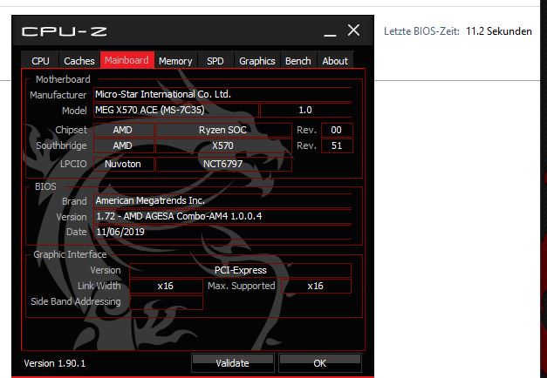
Task: Click the CPU-Z title logo
Action: click(x=65, y=31)
